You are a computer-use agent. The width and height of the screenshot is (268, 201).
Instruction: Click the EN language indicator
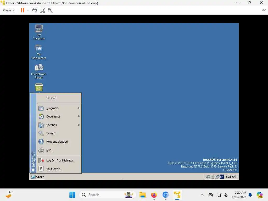coord(222,177)
